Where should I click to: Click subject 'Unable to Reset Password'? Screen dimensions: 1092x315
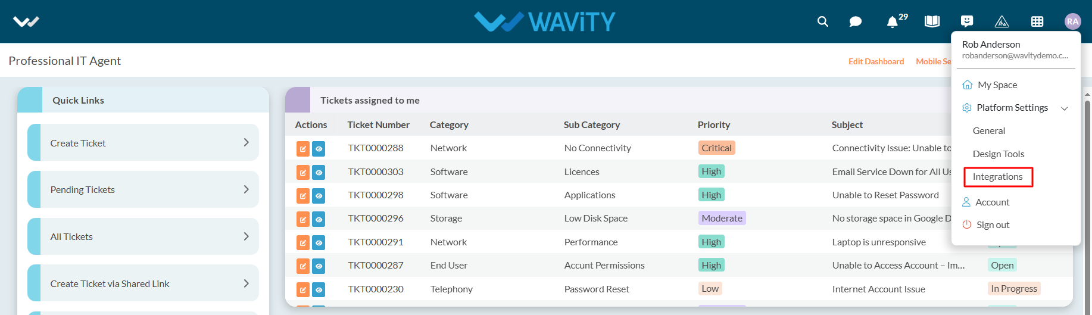[x=885, y=195]
